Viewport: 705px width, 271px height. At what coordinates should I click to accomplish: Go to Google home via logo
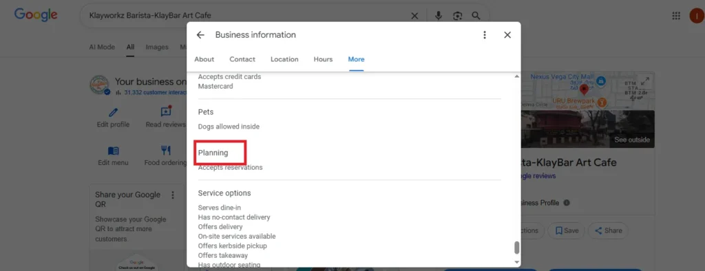click(36, 15)
